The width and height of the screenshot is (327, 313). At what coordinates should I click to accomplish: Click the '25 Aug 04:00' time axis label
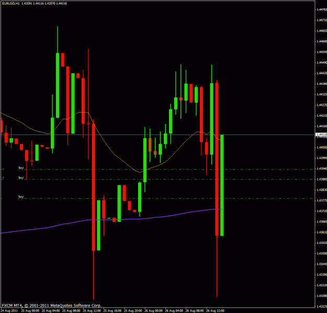point(51,311)
